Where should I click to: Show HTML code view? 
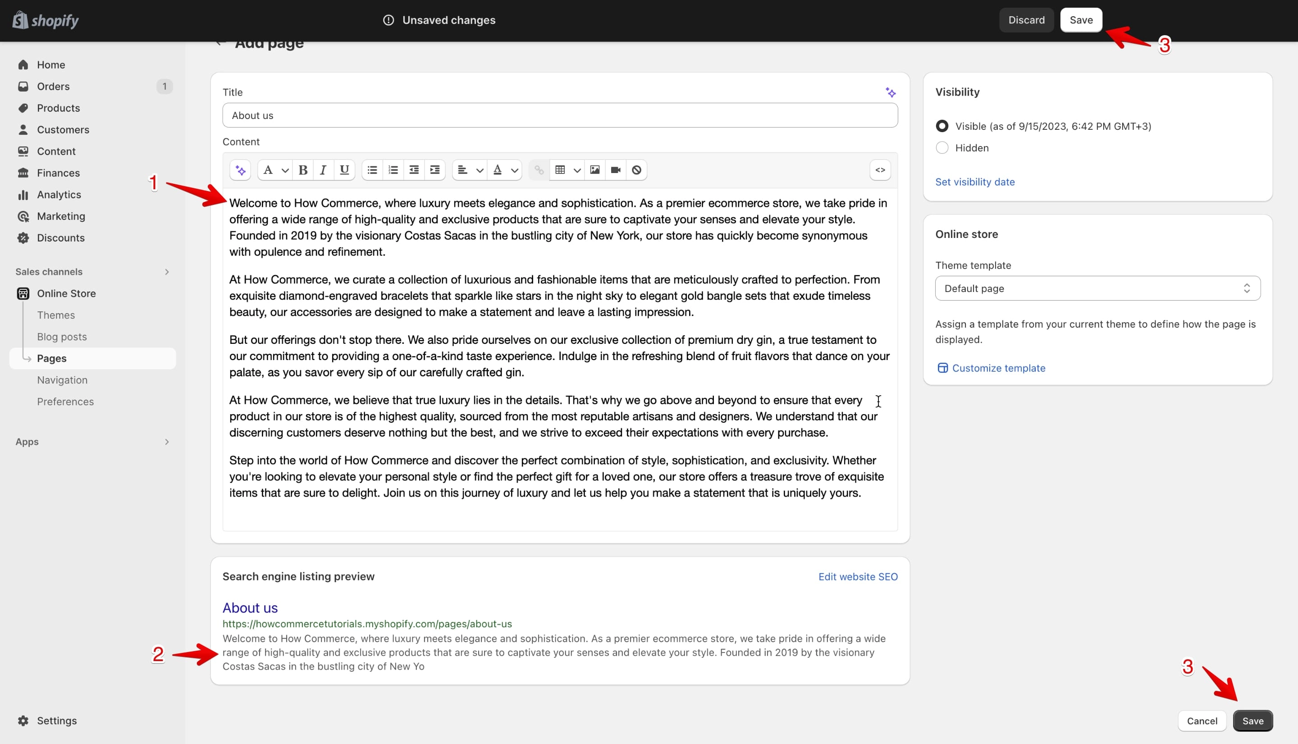(880, 170)
